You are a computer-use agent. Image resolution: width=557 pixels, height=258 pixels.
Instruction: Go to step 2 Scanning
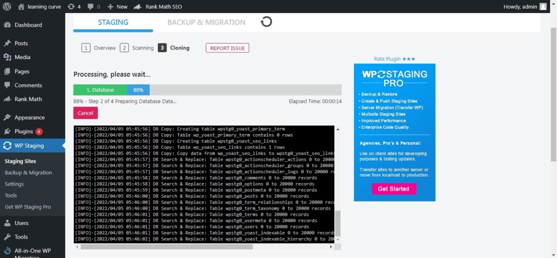[x=137, y=48]
